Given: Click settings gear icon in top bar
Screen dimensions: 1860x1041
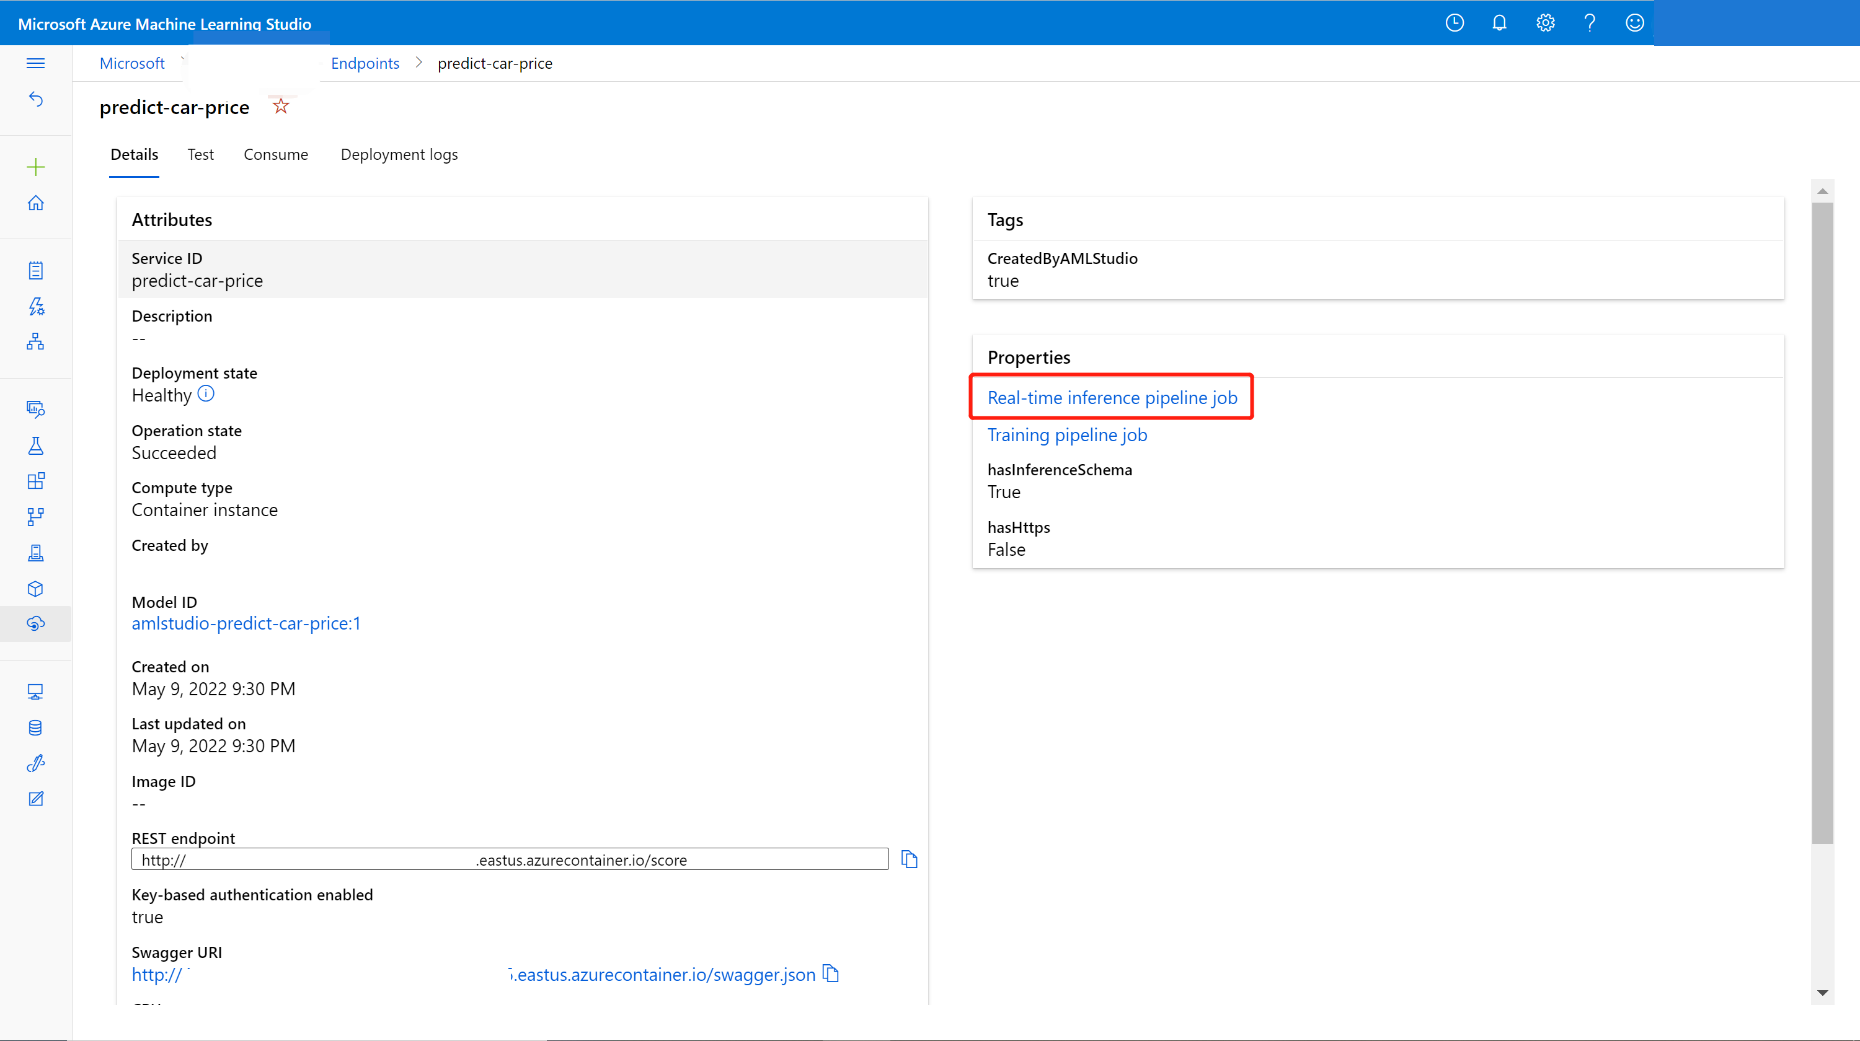Looking at the screenshot, I should tap(1546, 22).
